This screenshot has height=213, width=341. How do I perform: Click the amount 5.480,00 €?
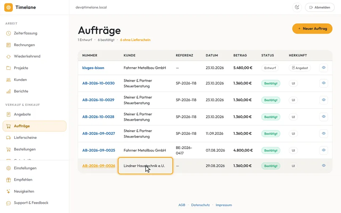click(x=243, y=68)
